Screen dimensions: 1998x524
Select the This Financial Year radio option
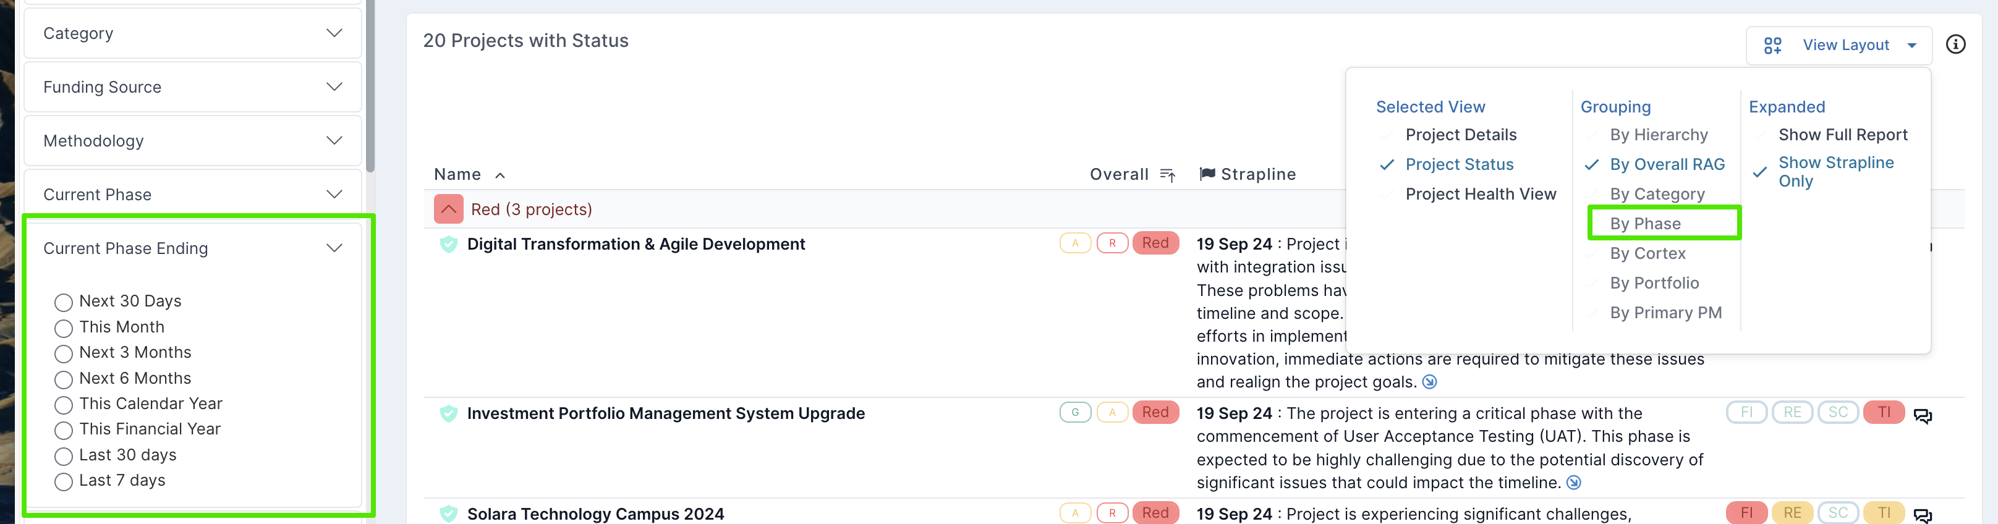[64, 429]
